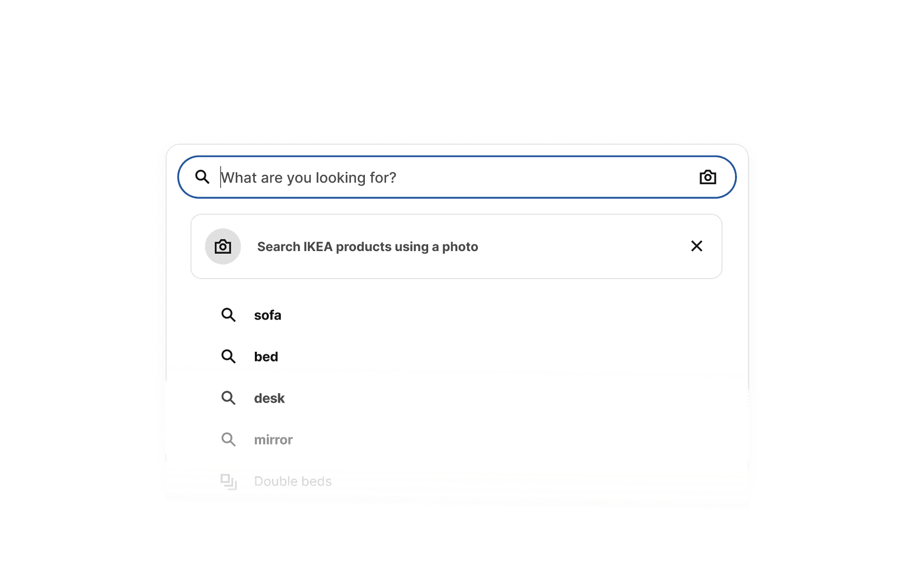Click the search icon beside "mirror"
Screen dimensions: 914x581
click(228, 439)
